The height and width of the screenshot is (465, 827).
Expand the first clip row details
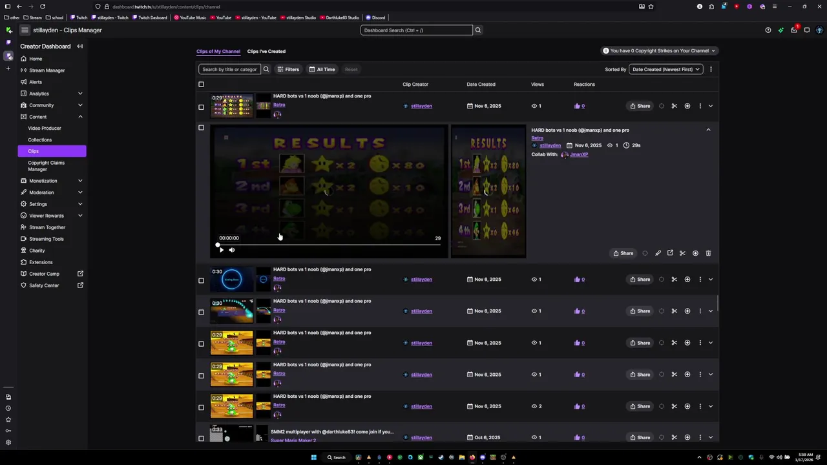point(711,106)
